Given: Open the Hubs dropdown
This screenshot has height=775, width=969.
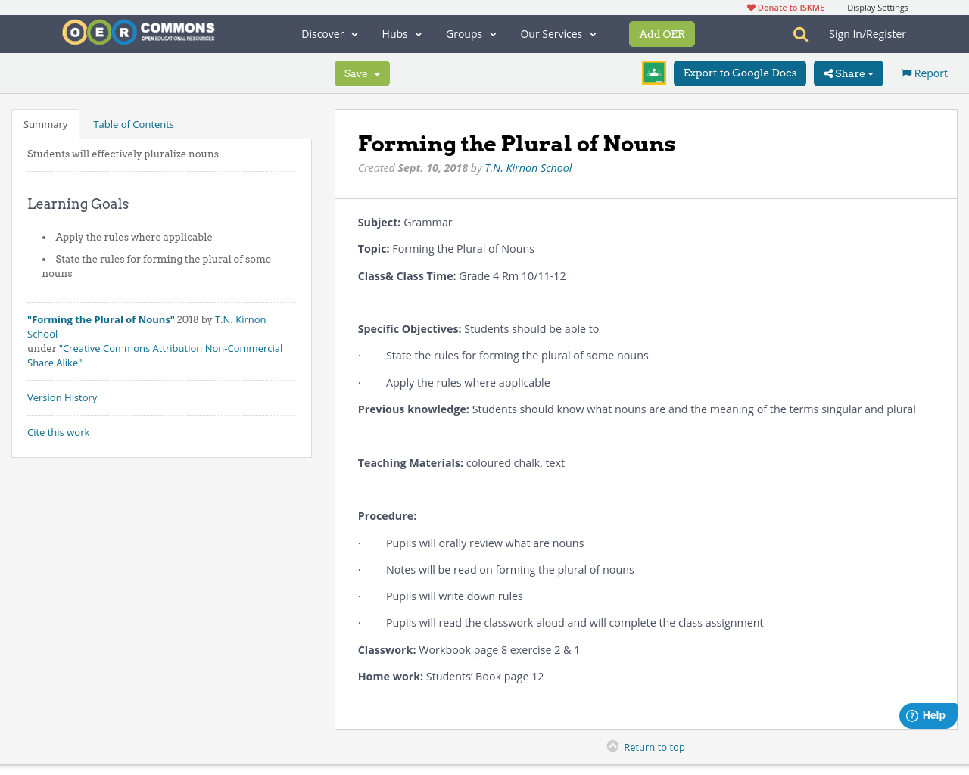Looking at the screenshot, I should (x=400, y=33).
